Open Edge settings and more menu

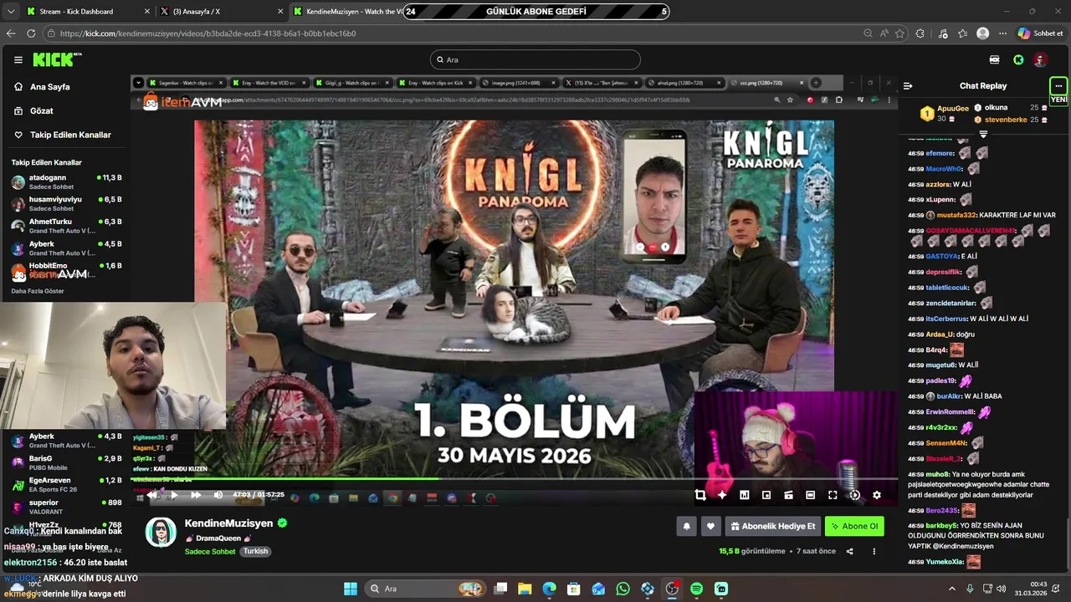click(x=1002, y=33)
